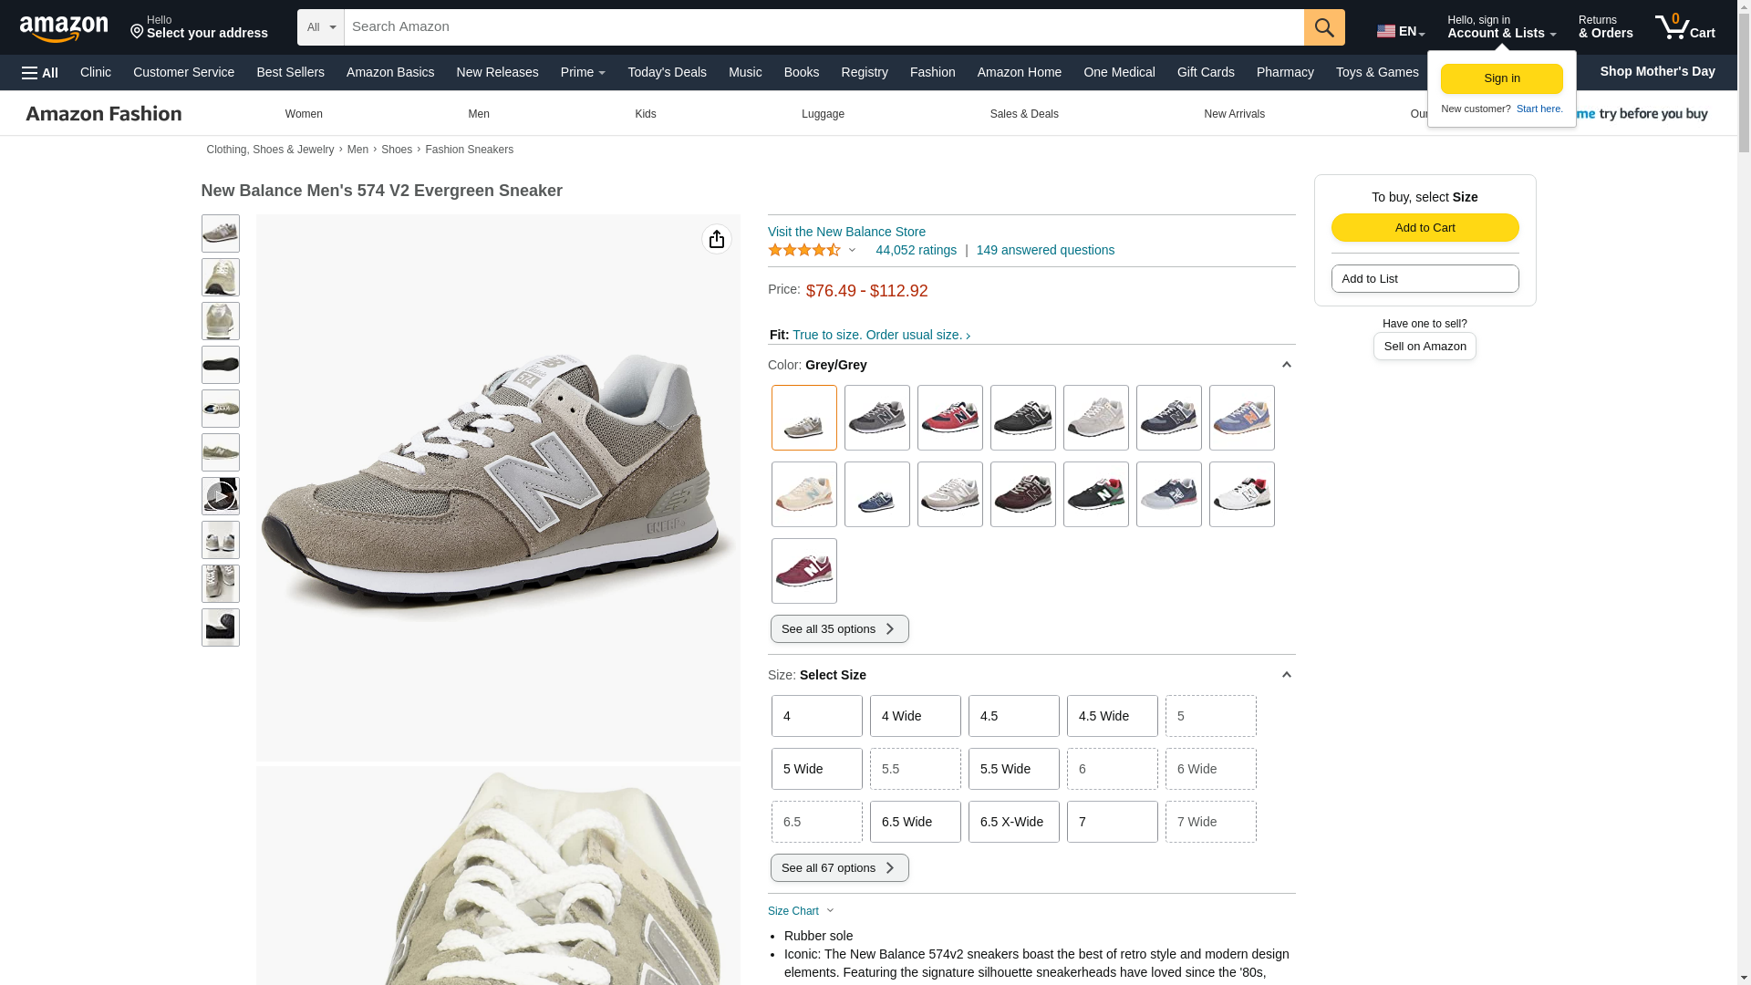Open the All hamburger menu
The width and height of the screenshot is (1751, 985).
(x=40, y=73)
